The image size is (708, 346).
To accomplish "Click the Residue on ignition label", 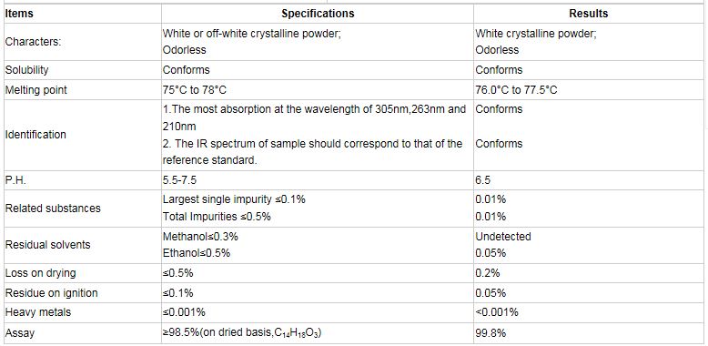I will tap(51, 293).
